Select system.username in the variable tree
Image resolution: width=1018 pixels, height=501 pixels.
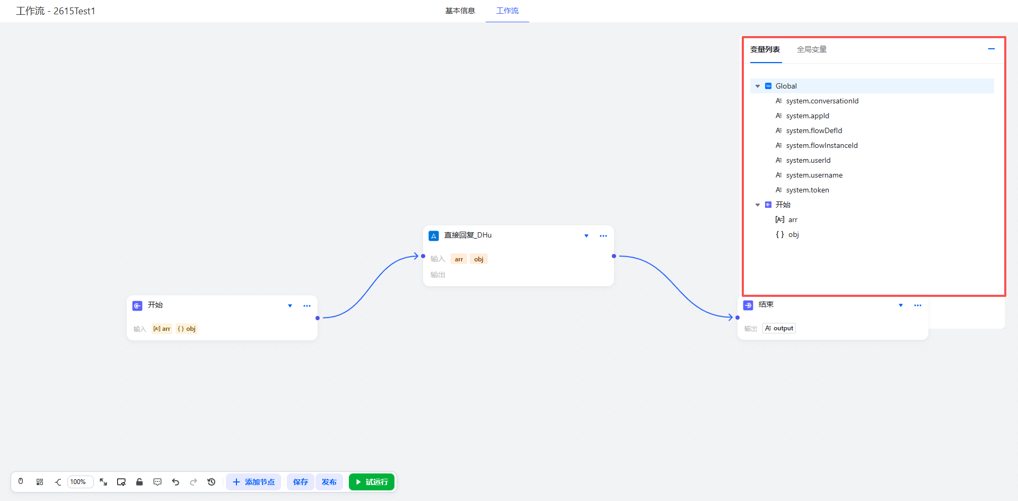pos(814,175)
